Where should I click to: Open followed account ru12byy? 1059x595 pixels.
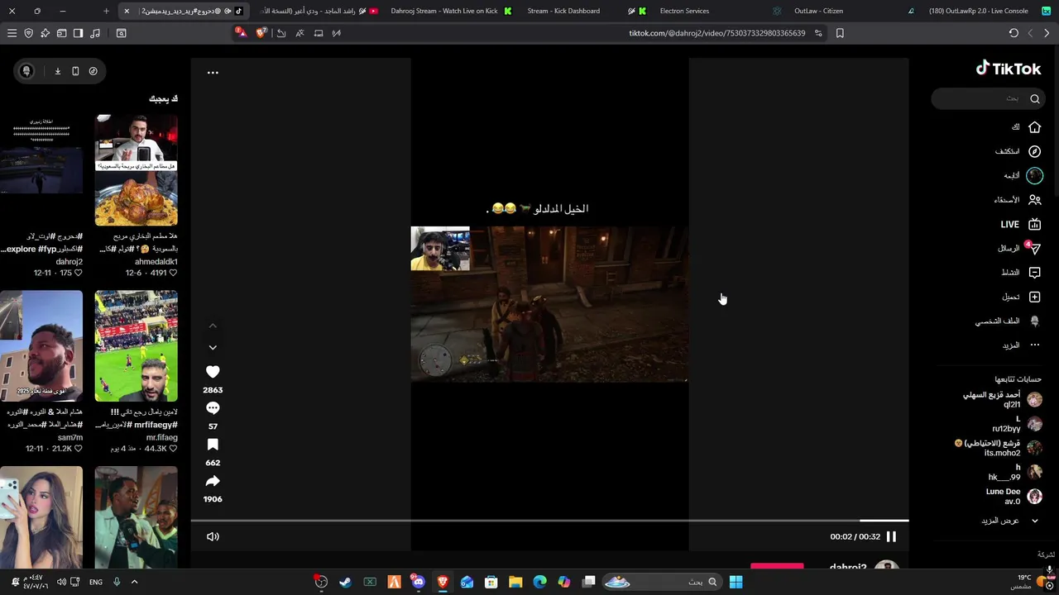pos(1017,424)
